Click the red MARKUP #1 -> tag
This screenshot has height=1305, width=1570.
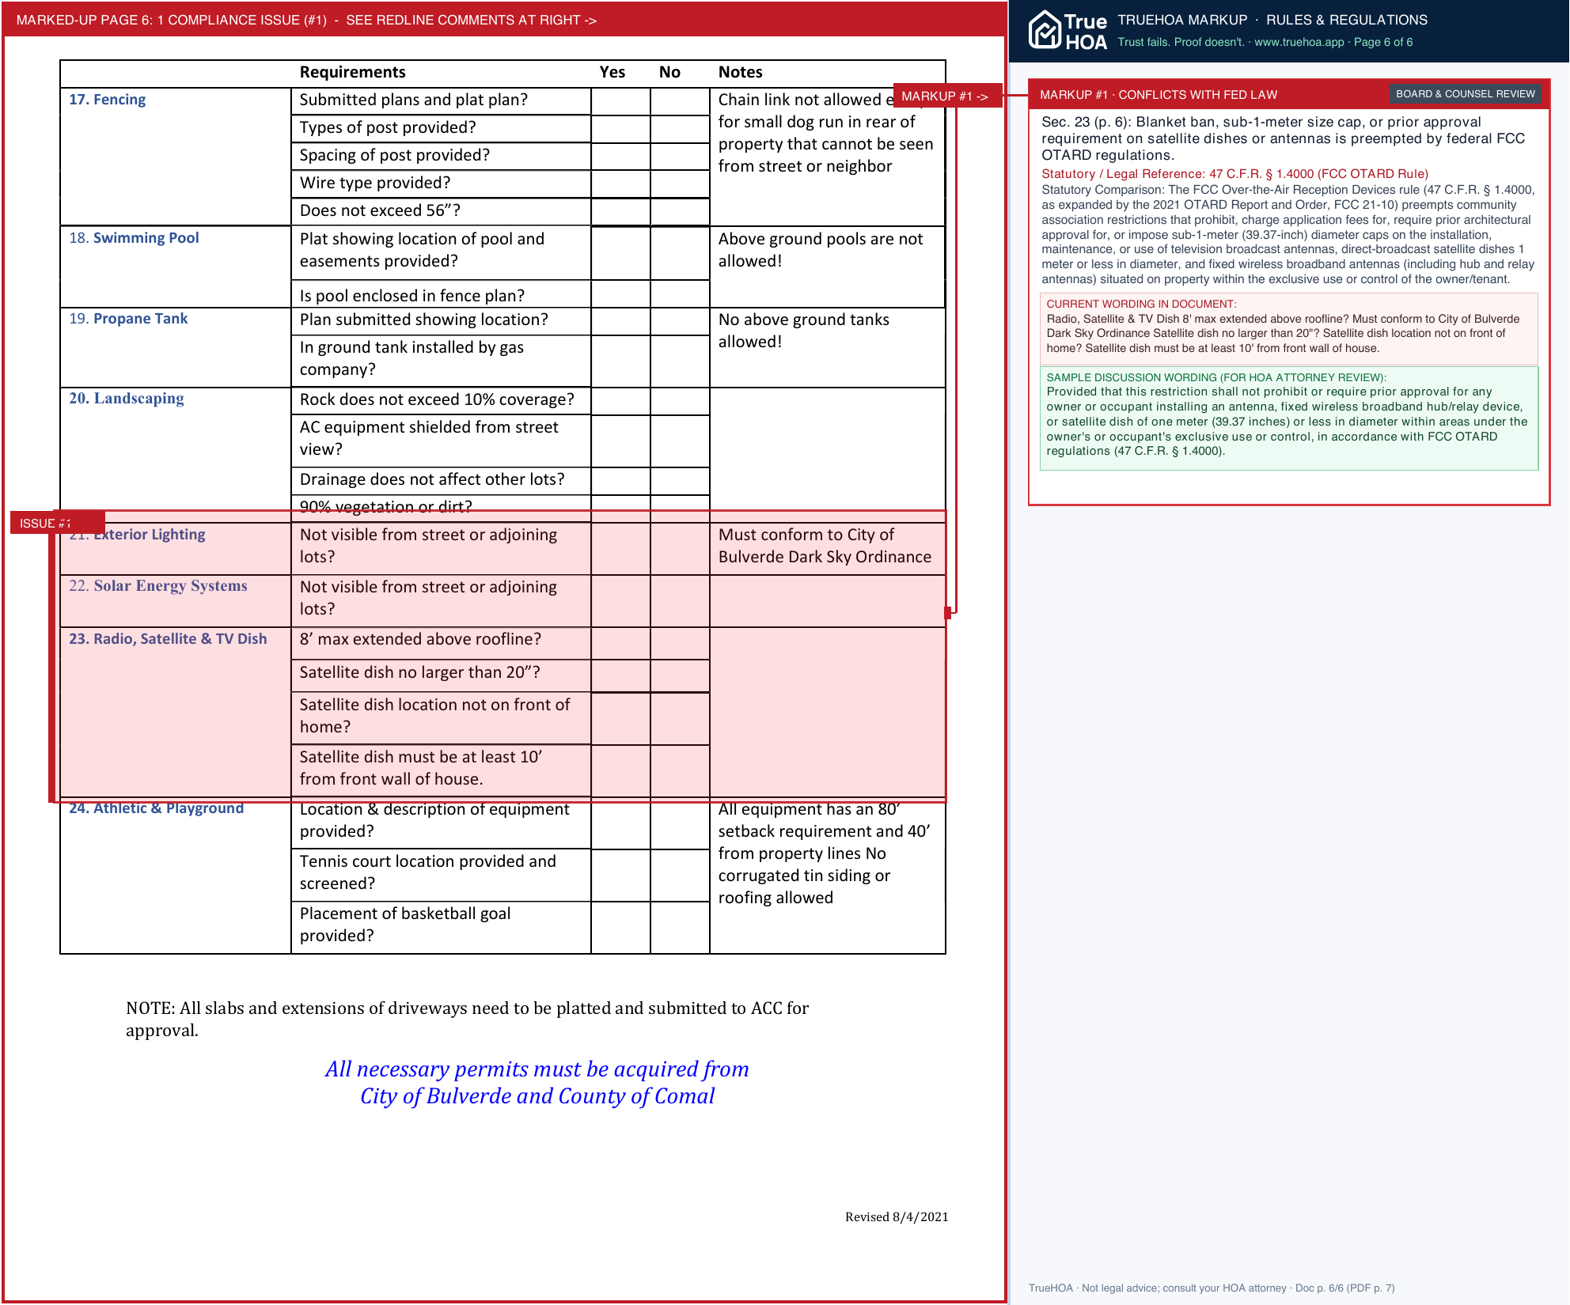click(x=946, y=96)
